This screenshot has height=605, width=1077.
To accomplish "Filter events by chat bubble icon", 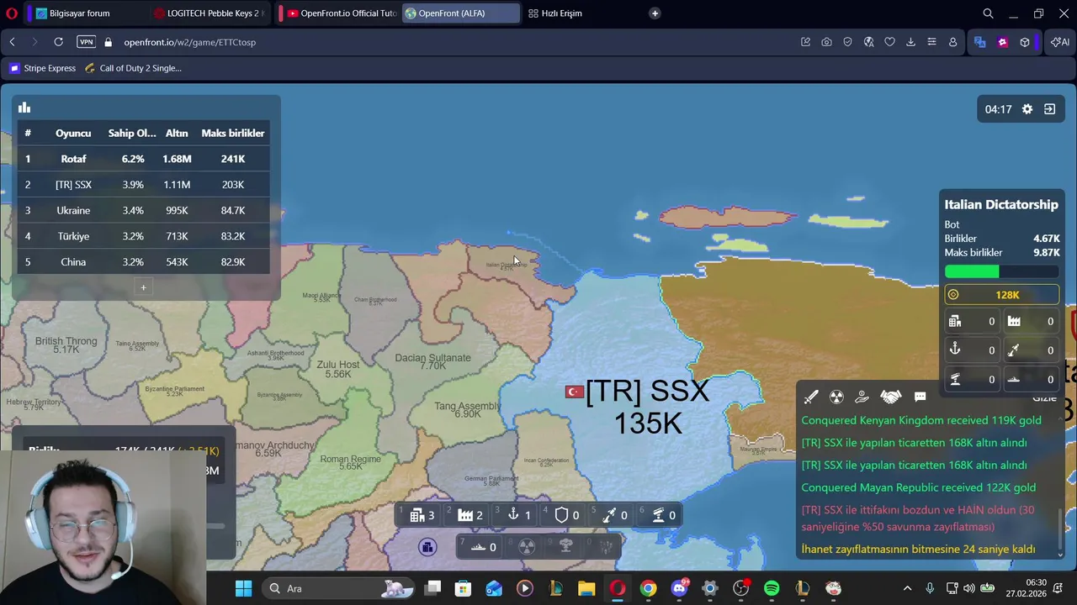I will tap(920, 397).
